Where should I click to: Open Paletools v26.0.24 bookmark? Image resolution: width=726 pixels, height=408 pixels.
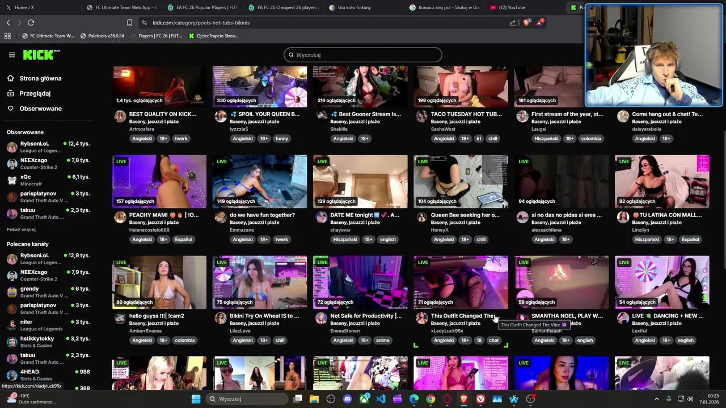(x=102, y=36)
